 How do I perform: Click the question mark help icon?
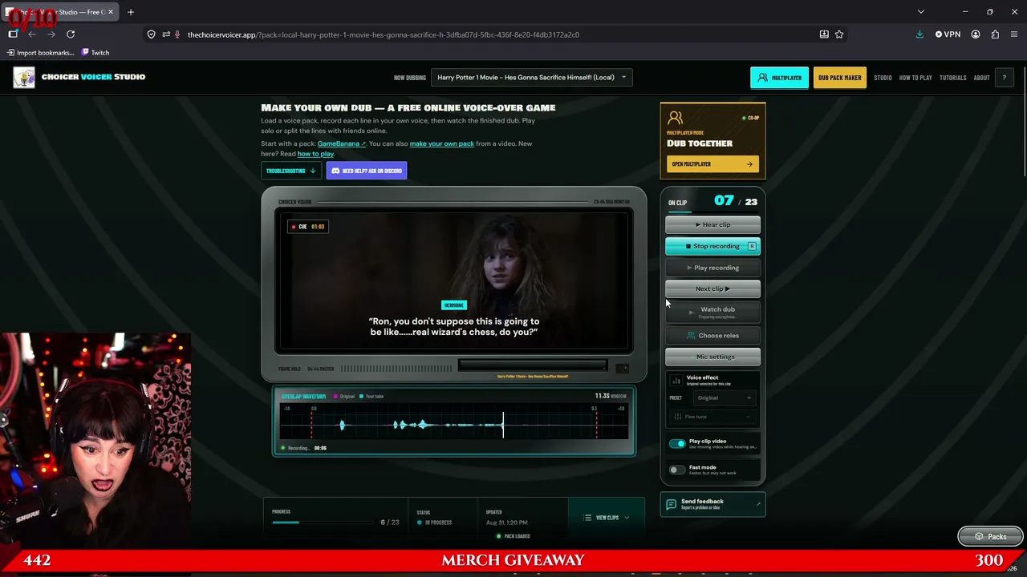[1004, 78]
